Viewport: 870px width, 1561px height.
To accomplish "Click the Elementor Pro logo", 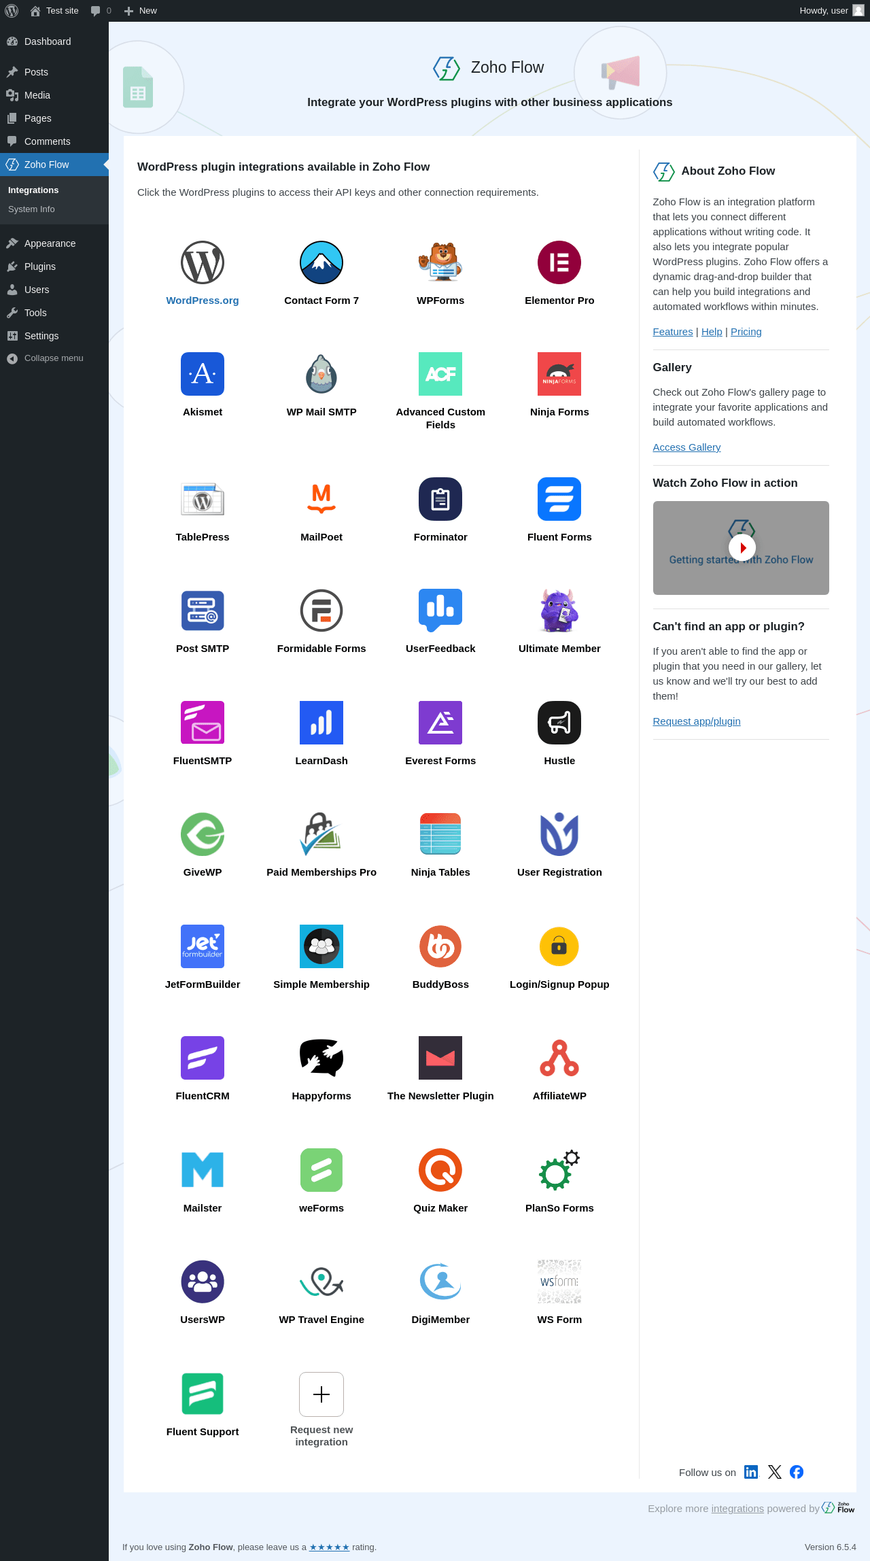I will coord(559,262).
